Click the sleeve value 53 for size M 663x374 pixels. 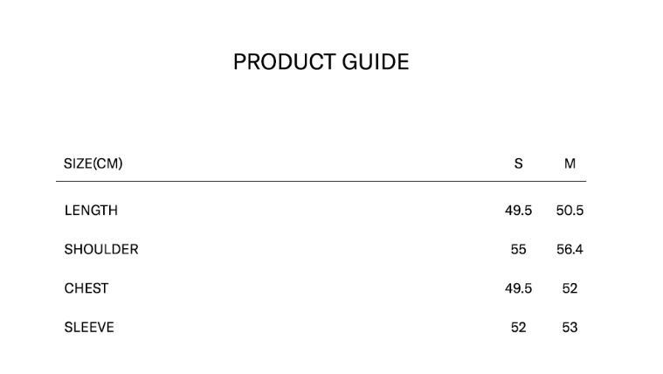click(570, 328)
